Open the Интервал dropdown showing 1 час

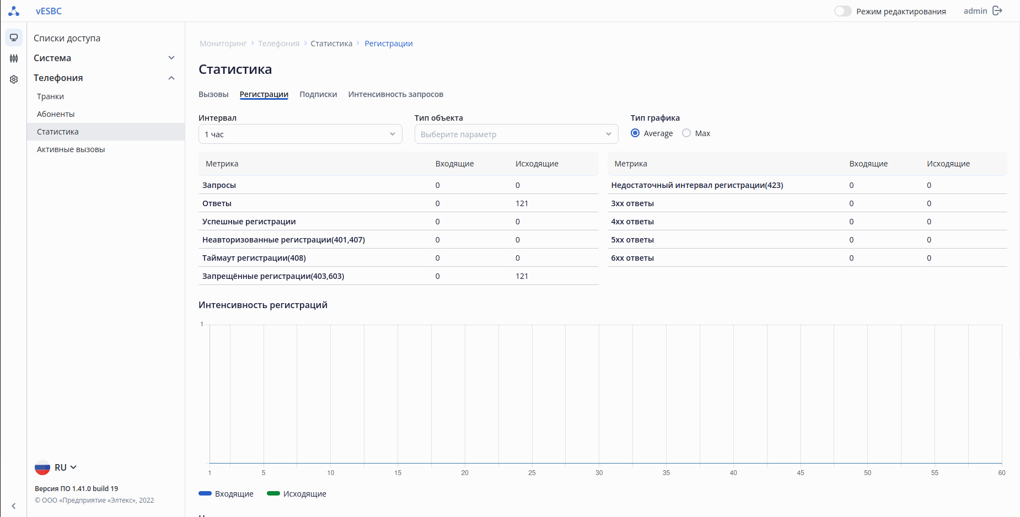tap(300, 134)
